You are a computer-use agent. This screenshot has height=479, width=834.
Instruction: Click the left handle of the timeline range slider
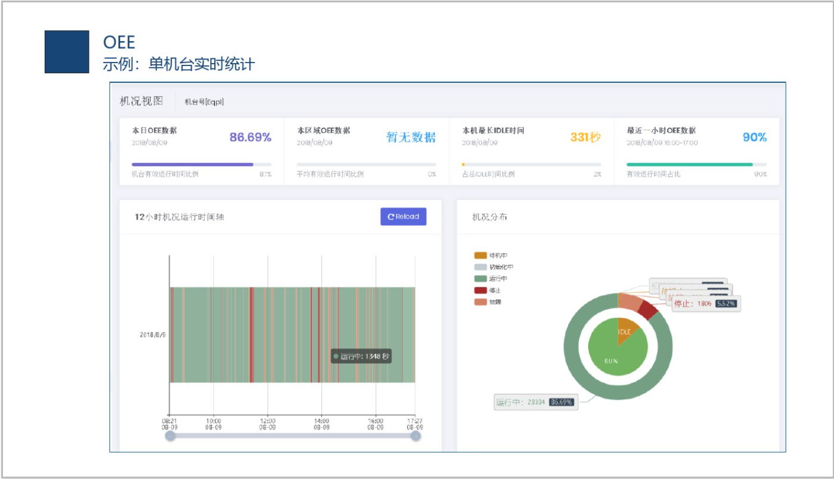point(171,437)
